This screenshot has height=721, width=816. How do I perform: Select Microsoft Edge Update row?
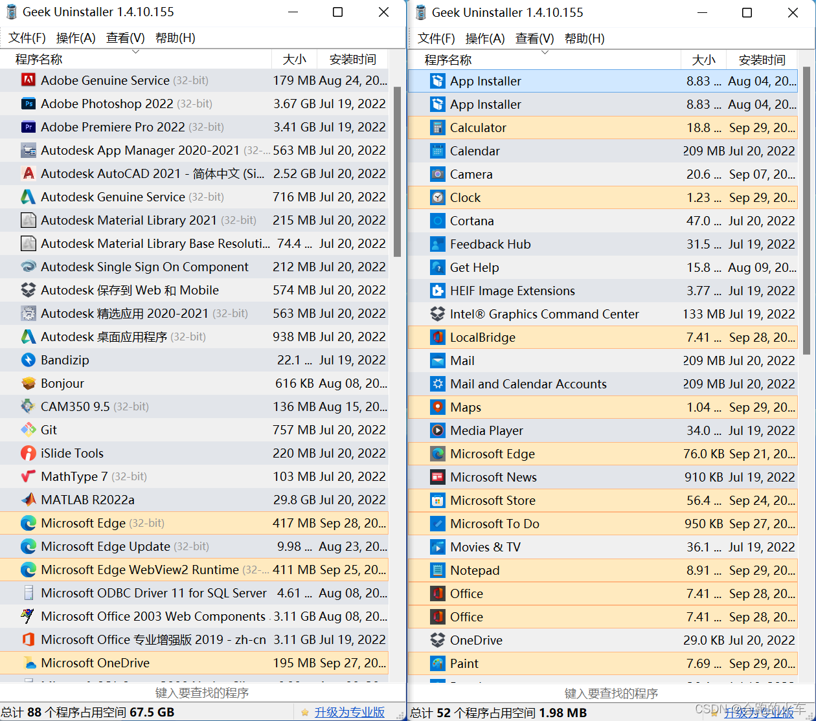pos(194,546)
